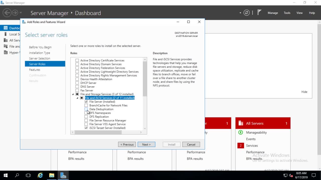
Task: Check the DNS Server role
Action: 77,87
